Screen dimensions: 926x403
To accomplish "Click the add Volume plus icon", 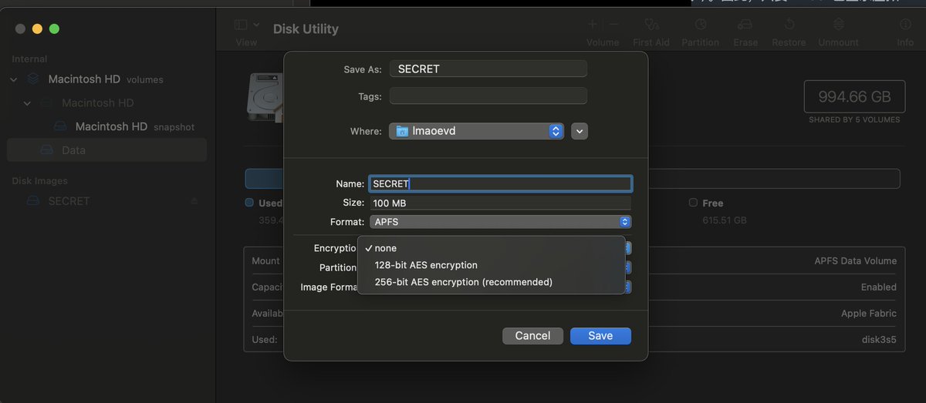I will coord(593,25).
